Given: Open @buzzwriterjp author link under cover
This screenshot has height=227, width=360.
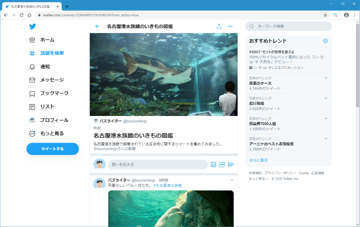Looking at the screenshot, I should [135, 121].
